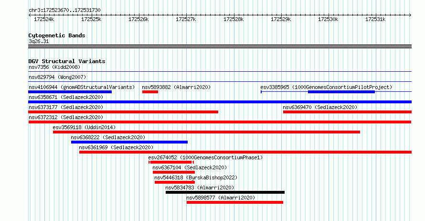425x221 pixels.
Task: Click the esv2674052 (1000GenomesConsortiumPhase1) label
Action: click(205, 157)
